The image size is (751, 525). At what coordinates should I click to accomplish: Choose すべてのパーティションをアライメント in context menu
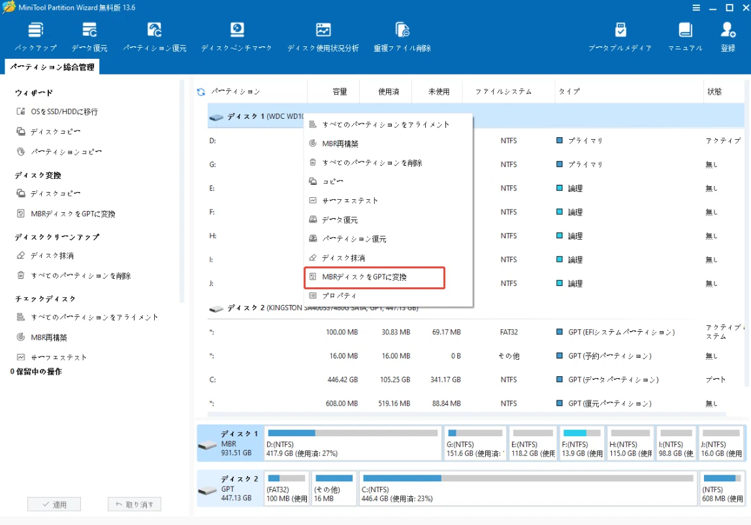coord(388,125)
